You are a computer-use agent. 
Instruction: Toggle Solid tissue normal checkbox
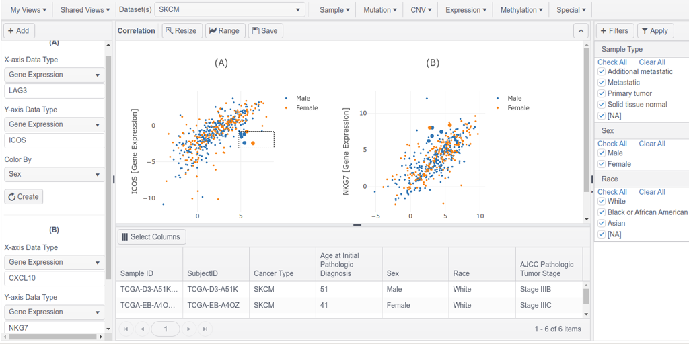(602, 104)
